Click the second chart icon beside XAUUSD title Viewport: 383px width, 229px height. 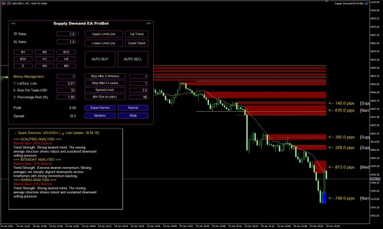point(9,4)
